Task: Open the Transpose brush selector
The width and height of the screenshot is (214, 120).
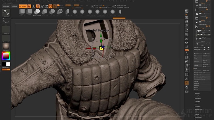Action: point(6,13)
